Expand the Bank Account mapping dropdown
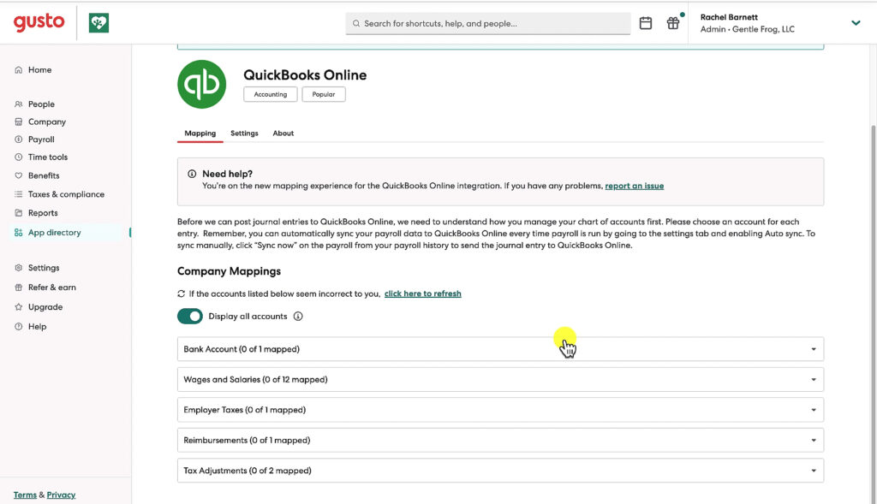The height and width of the screenshot is (504, 877). [811, 348]
